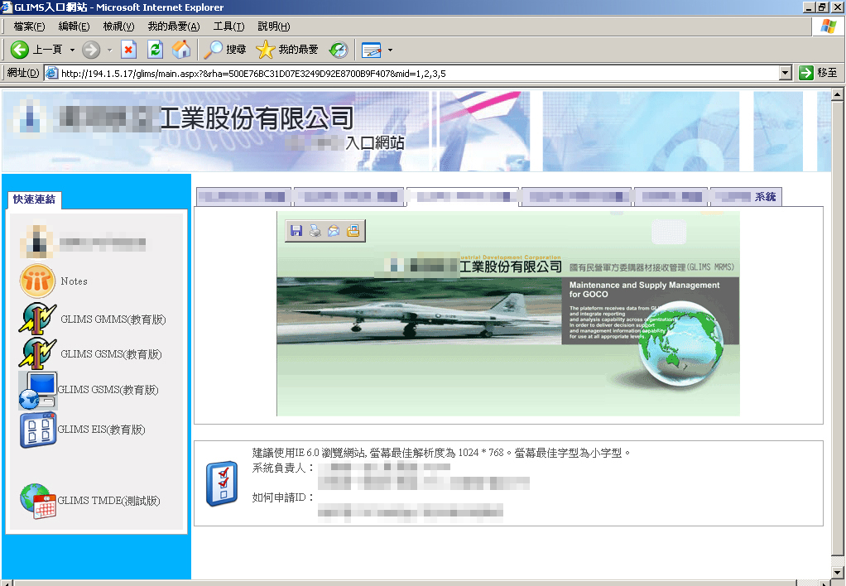The image size is (846, 586).
Task: Open 我的最愛 Favorites star toolbar button
Action: (288, 50)
